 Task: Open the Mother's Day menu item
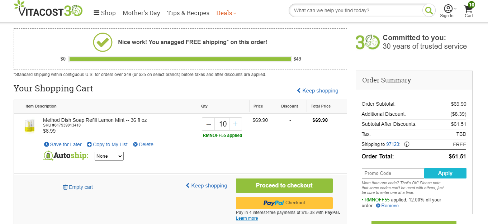coord(141,13)
